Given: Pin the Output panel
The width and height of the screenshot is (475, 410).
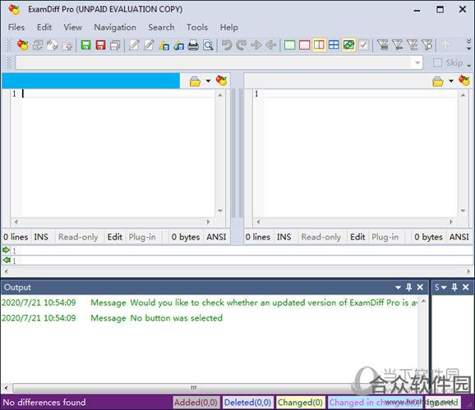Looking at the screenshot, I should pos(409,287).
